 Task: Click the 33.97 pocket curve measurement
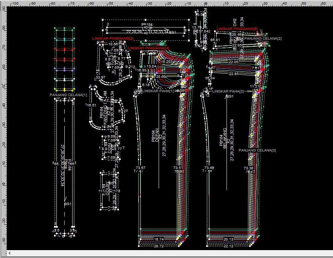[100, 78]
